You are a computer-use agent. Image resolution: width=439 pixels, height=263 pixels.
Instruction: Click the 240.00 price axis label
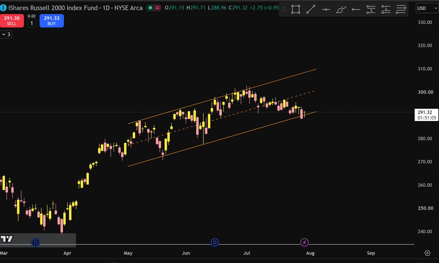click(426, 232)
